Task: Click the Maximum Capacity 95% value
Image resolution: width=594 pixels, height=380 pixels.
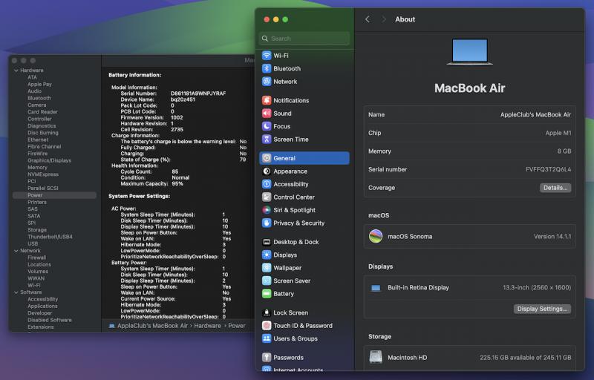Action: [x=177, y=183]
